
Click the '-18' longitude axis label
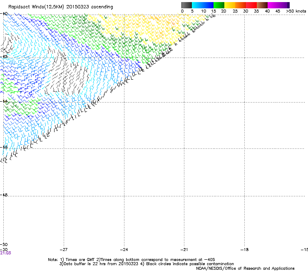point(244,250)
